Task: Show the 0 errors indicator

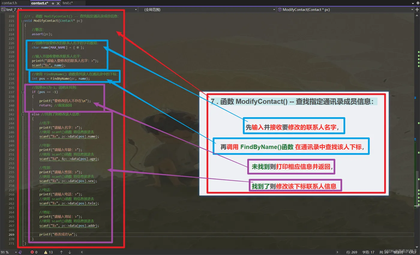Action: coord(34,252)
